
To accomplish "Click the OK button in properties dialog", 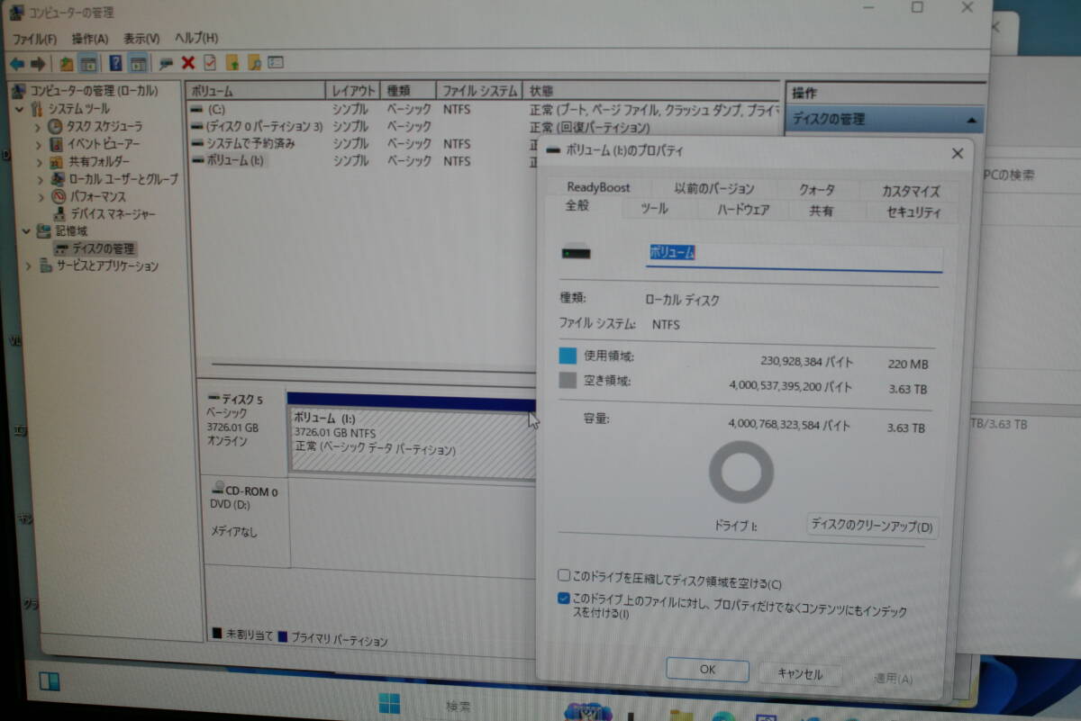I will coord(707,670).
